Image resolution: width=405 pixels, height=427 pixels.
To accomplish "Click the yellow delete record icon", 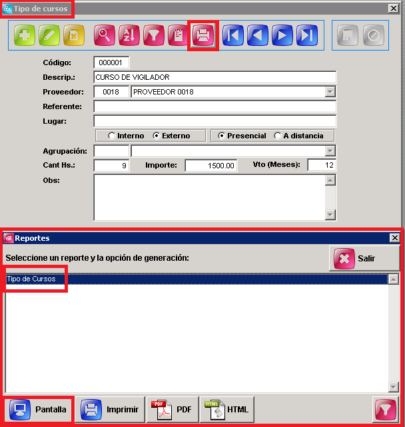I will click(x=74, y=35).
